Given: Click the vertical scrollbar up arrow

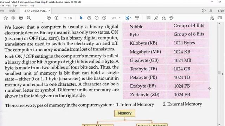Looking at the screenshot, I should coord(219,23).
